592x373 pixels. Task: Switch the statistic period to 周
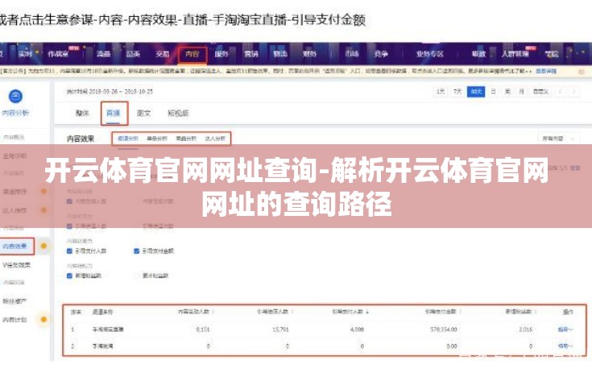[x=507, y=92]
